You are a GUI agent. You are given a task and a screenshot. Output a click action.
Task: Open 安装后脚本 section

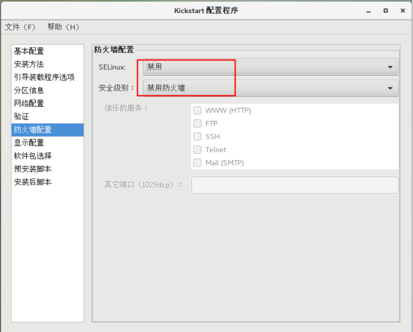(48, 182)
